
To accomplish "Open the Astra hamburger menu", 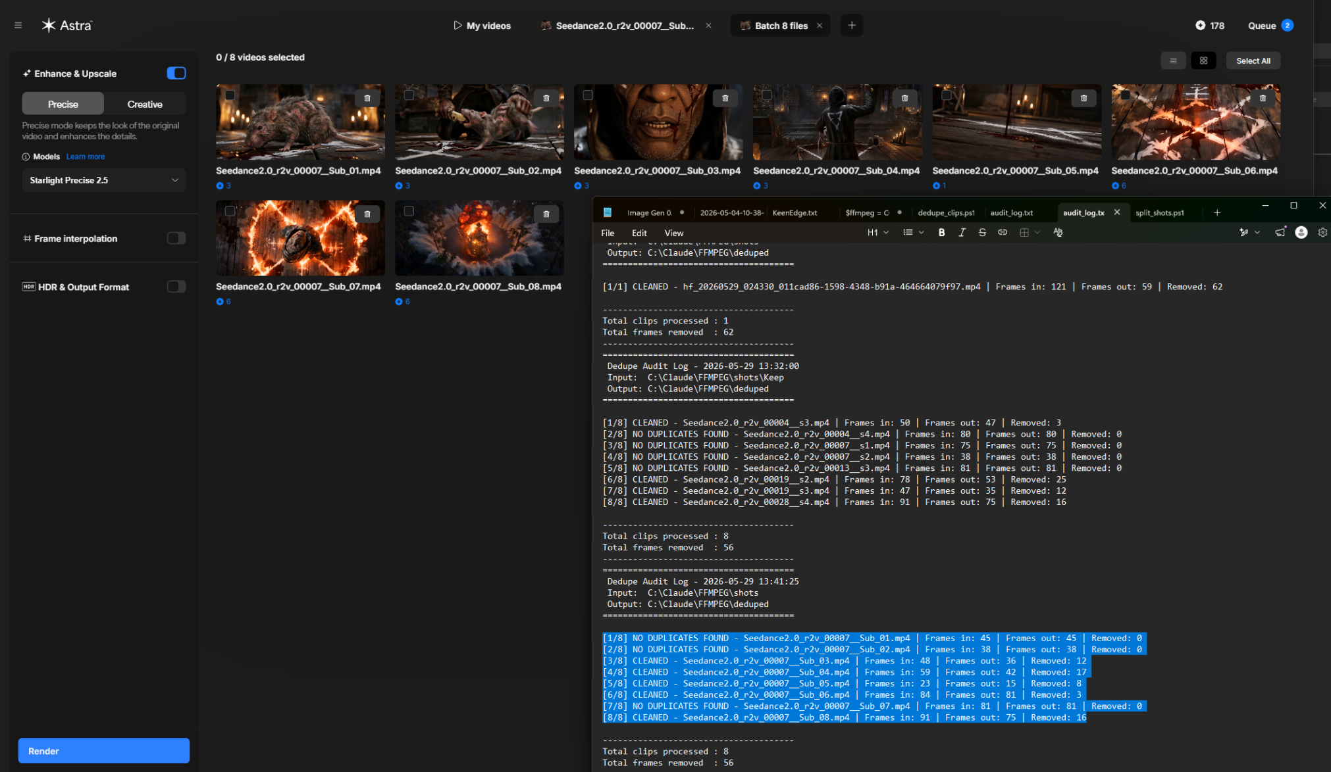I will tap(18, 26).
